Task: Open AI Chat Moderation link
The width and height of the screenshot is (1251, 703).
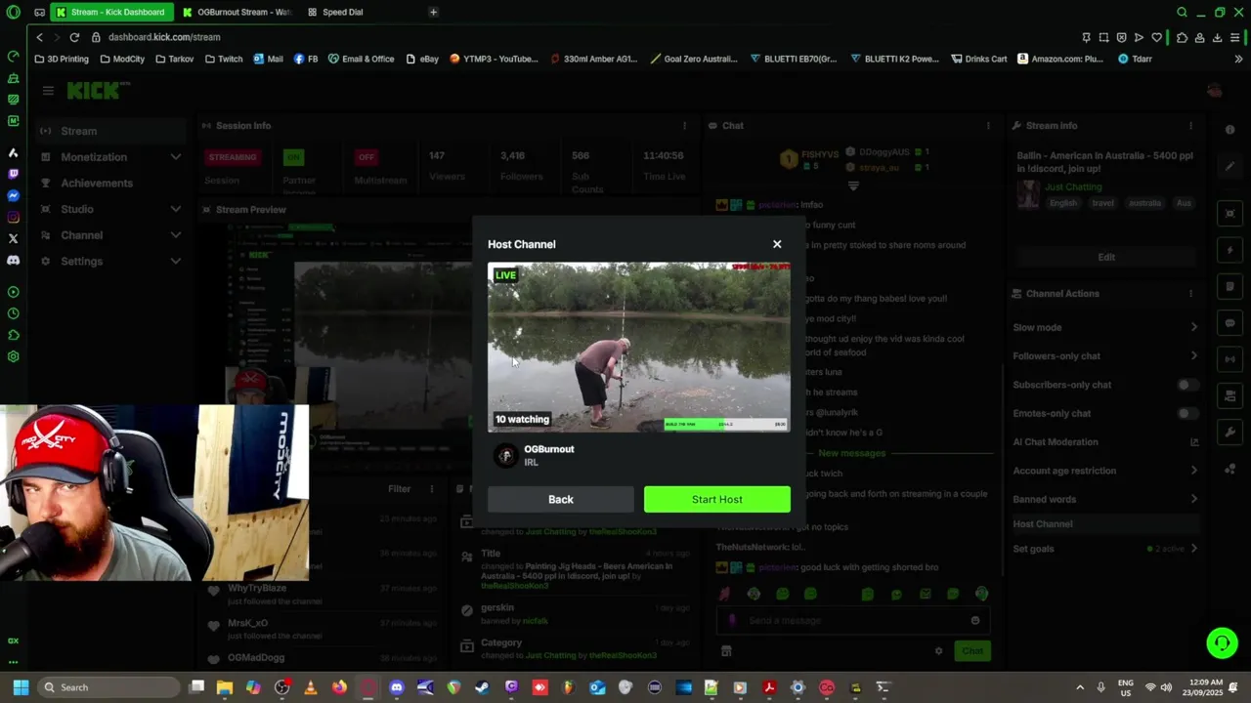Action: tap(1105, 442)
